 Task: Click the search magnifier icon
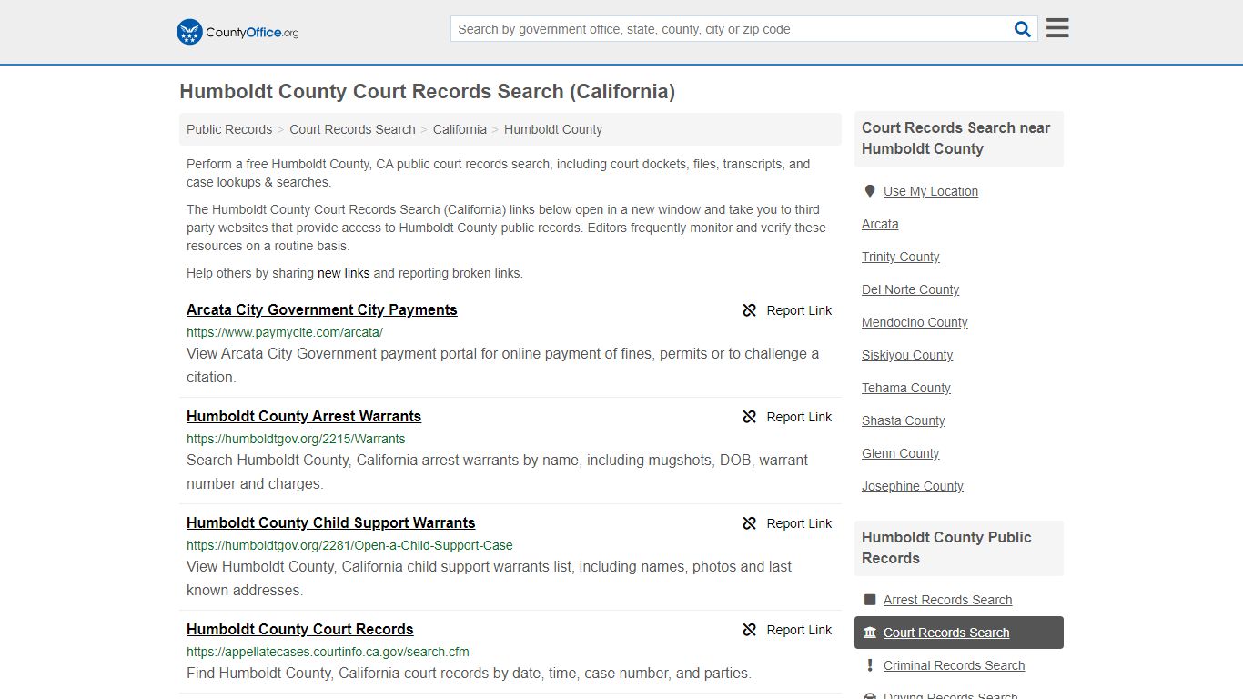1023,29
